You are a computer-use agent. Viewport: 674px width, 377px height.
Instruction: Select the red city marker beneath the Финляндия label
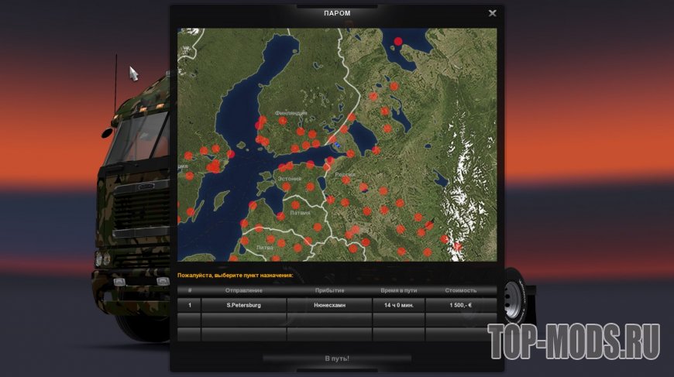coord(283,121)
